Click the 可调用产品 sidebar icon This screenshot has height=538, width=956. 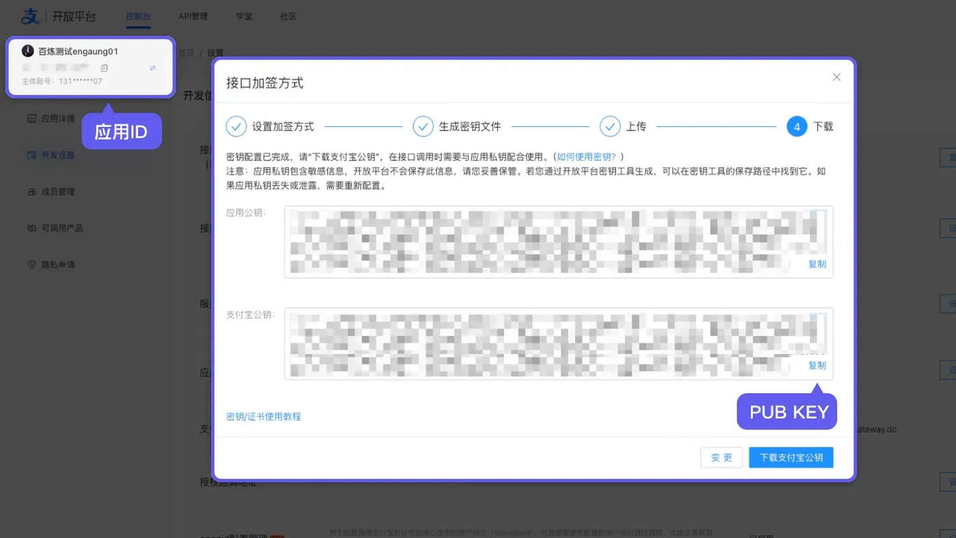[31, 228]
